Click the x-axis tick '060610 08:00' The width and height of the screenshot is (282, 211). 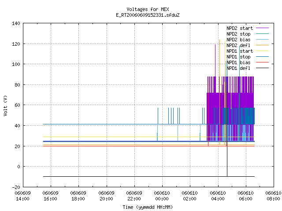point(273,196)
